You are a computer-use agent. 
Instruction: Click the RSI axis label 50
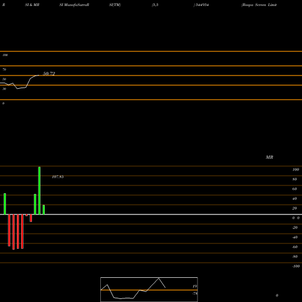tap(4, 79)
